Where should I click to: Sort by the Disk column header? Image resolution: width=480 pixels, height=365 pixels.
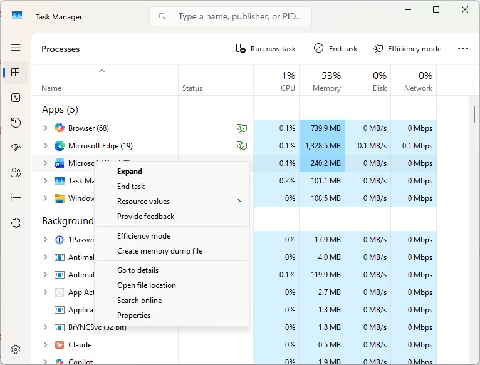(x=368, y=80)
